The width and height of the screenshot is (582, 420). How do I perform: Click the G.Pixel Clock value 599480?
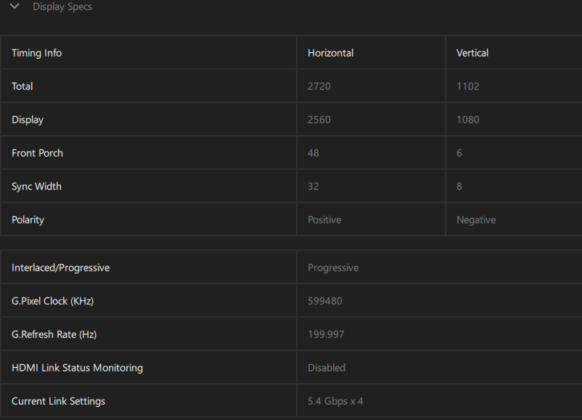(x=325, y=301)
